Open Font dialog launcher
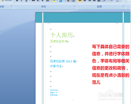 (x=75, y=6)
